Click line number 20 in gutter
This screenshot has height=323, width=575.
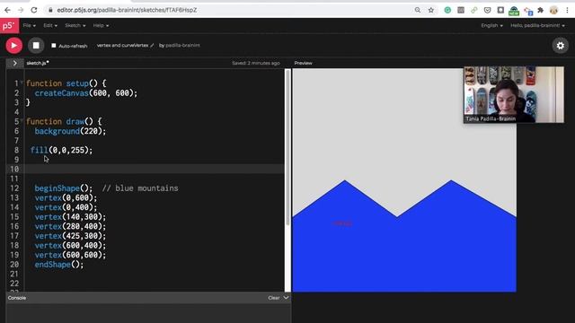tap(14, 264)
